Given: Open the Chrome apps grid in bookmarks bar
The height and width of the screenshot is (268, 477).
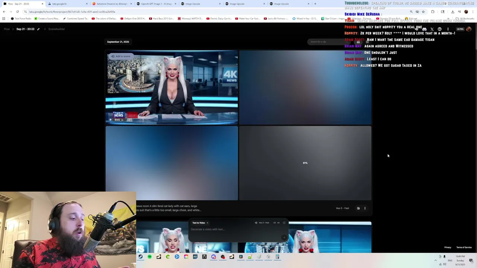Looking at the screenshot, I should (x=4, y=18).
